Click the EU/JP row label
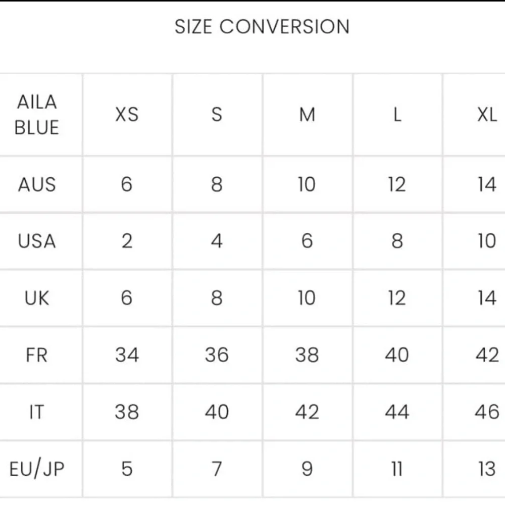505x505 pixels. (x=37, y=470)
